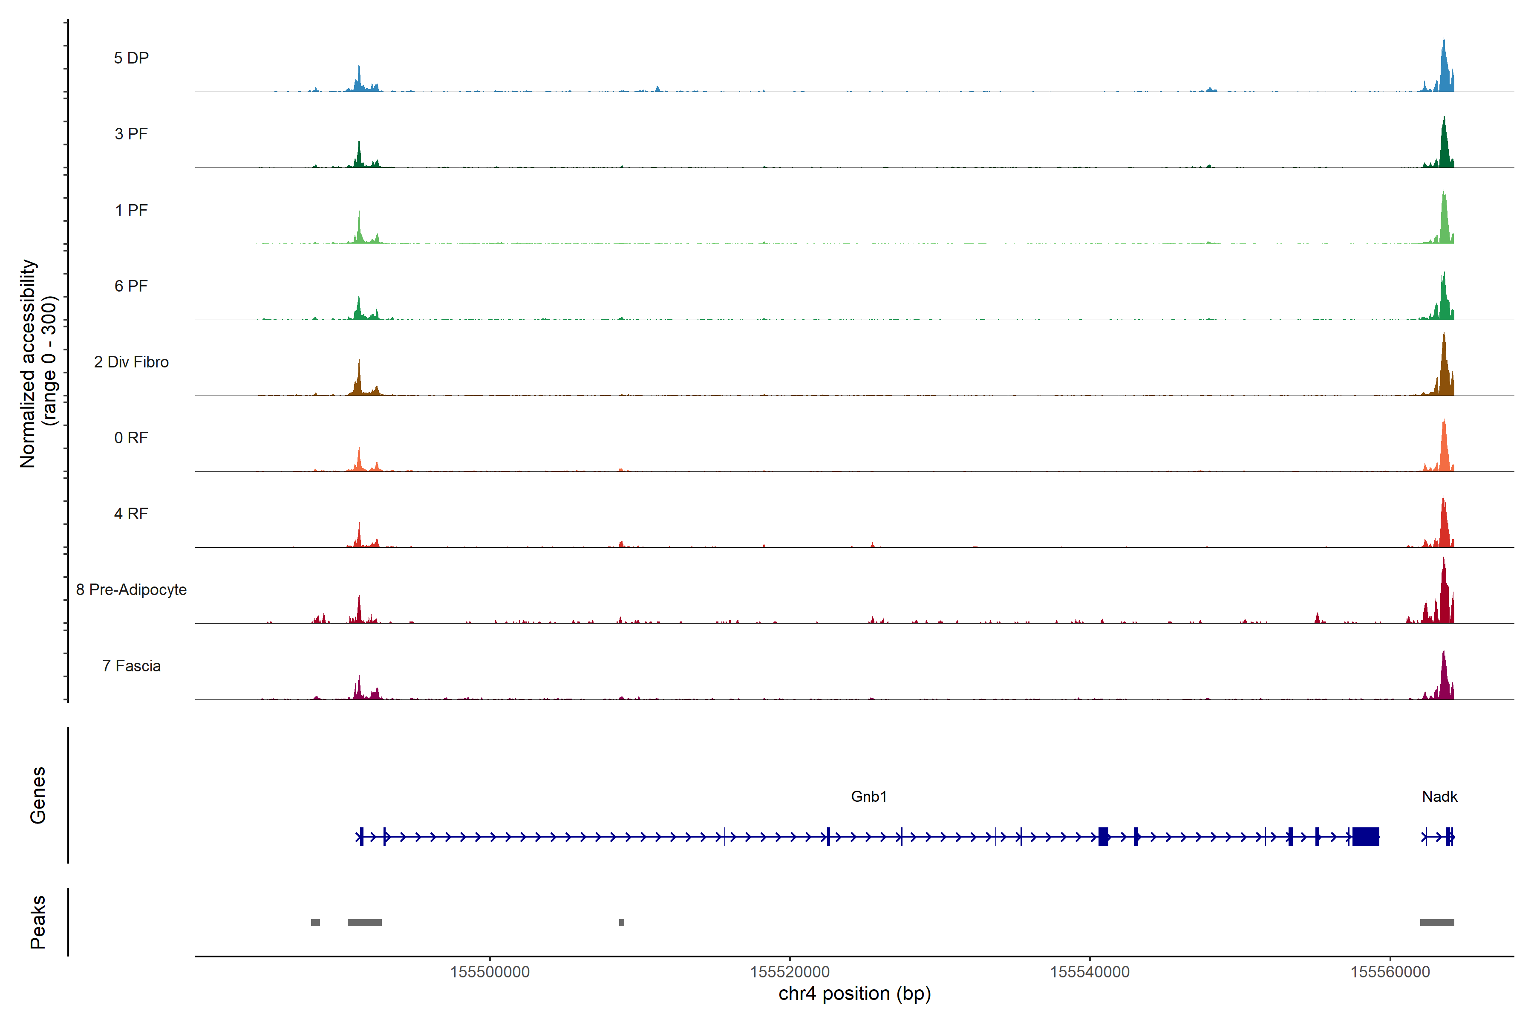Image resolution: width=1534 pixels, height=1023 pixels.
Task: Click the tiny gray peak in mid-Gnb1
Action: click(622, 922)
